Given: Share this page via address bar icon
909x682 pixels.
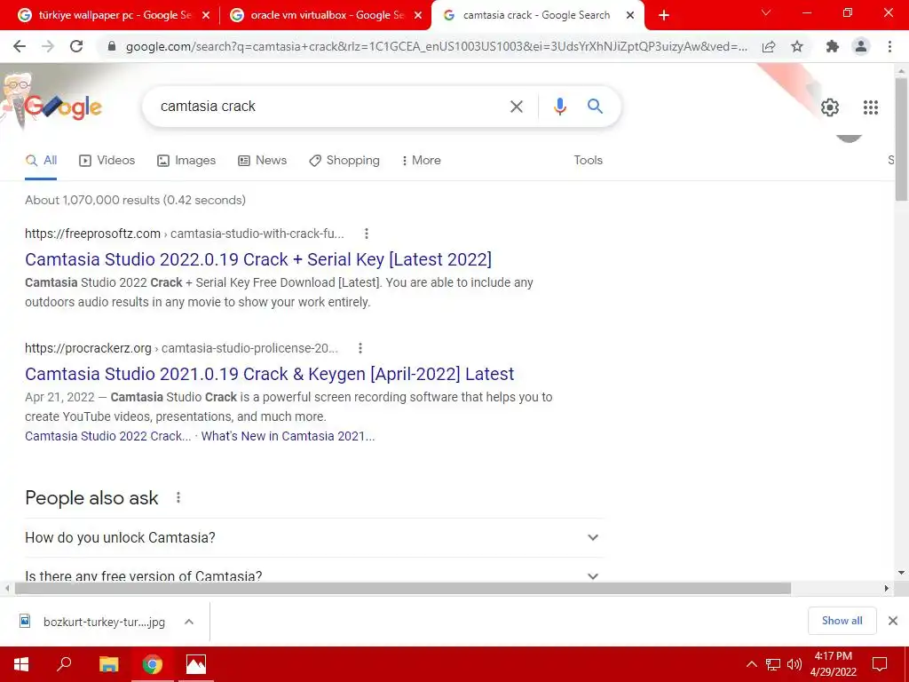Looking at the screenshot, I should point(769,46).
